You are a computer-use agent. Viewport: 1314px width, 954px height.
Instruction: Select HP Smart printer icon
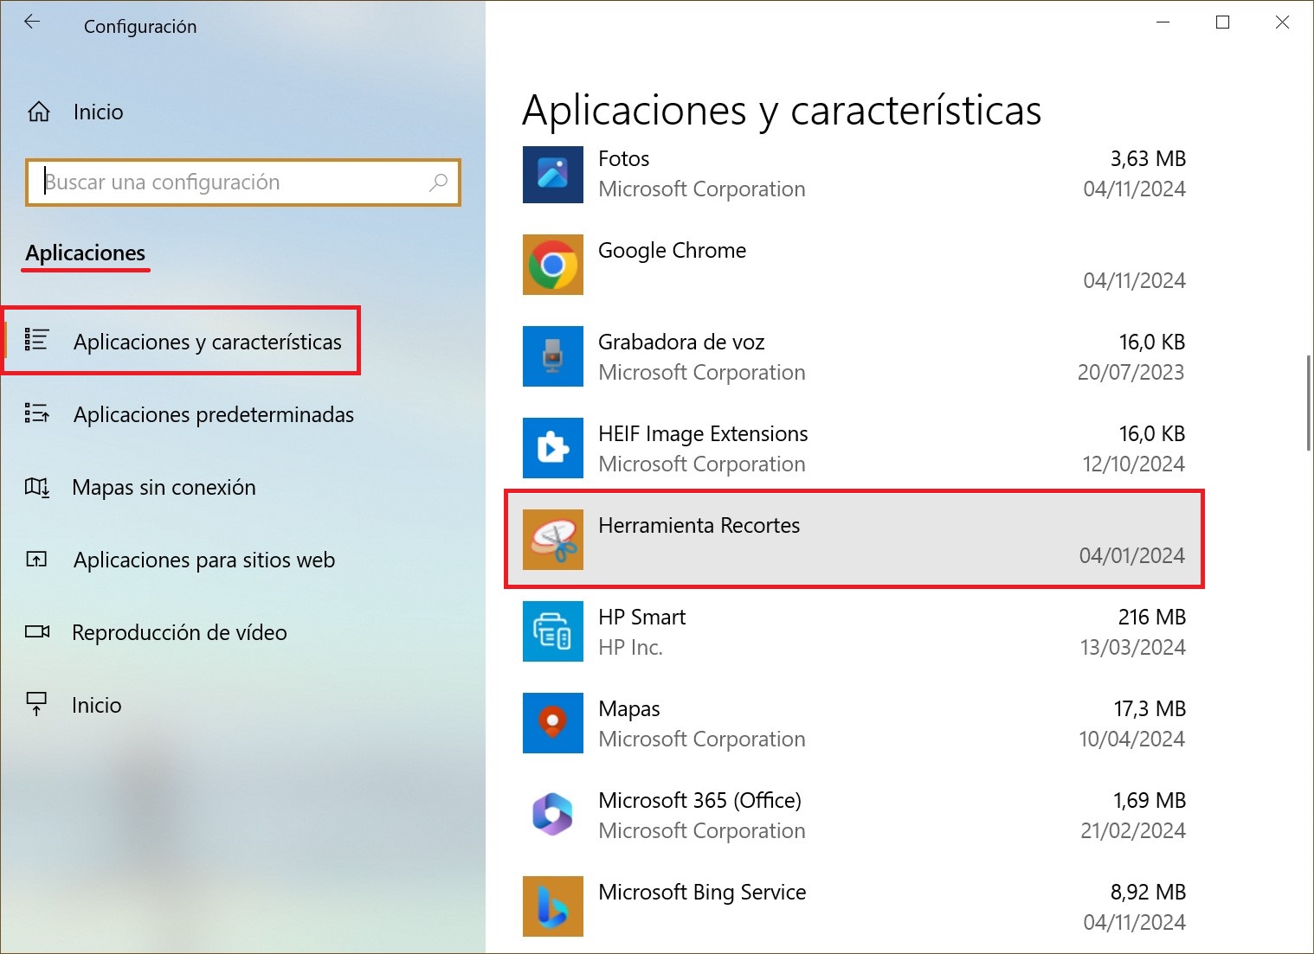(553, 631)
